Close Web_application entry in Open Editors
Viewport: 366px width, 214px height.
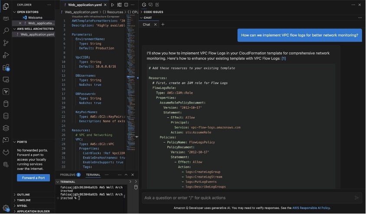coord(20,23)
